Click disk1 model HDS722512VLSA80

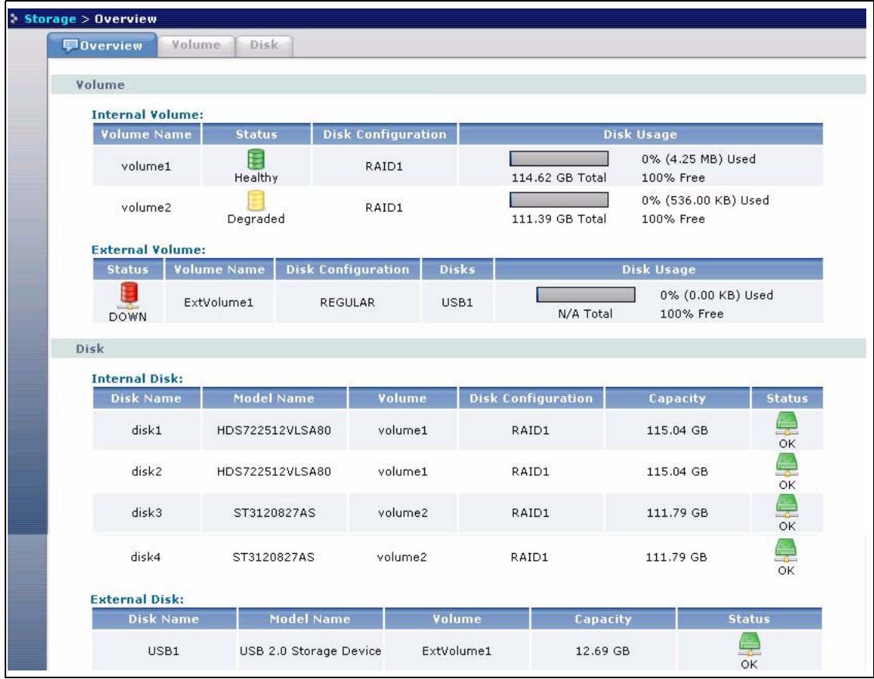274,430
